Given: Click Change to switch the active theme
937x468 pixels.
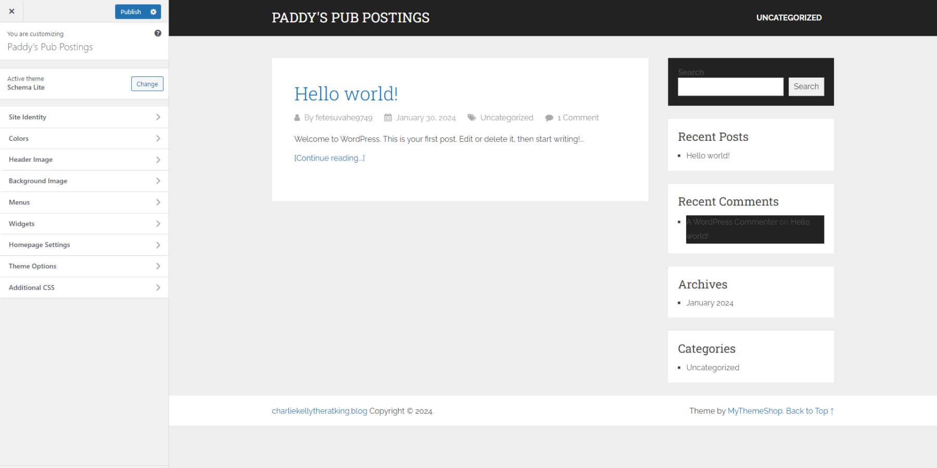Looking at the screenshot, I should 147,83.
